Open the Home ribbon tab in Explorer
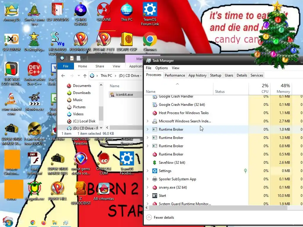This screenshot has height=227, width=303. click(83, 66)
